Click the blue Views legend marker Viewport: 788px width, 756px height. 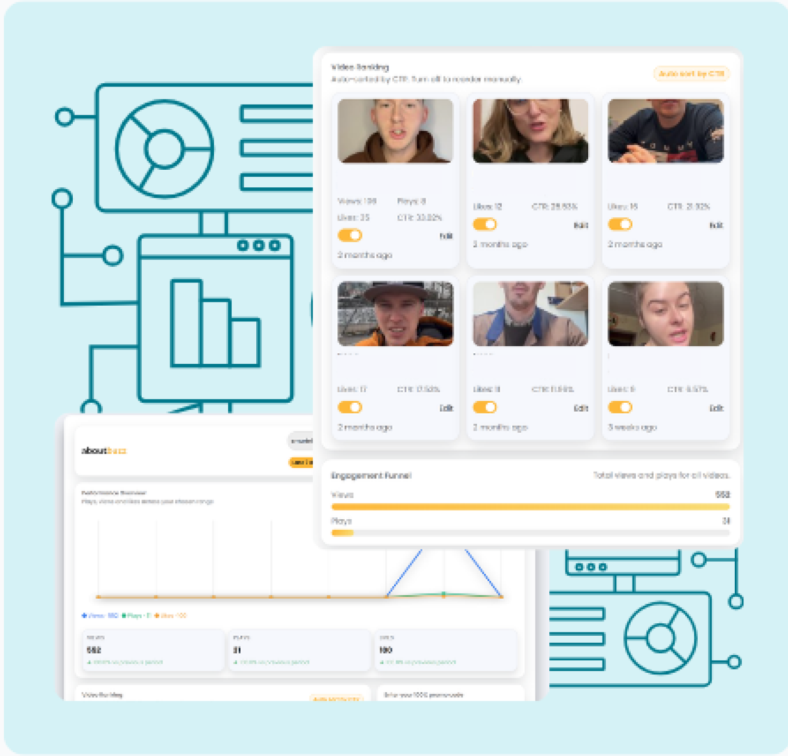pyautogui.click(x=85, y=616)
